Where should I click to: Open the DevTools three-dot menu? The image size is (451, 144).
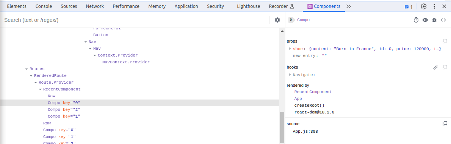tap(434, 6)
